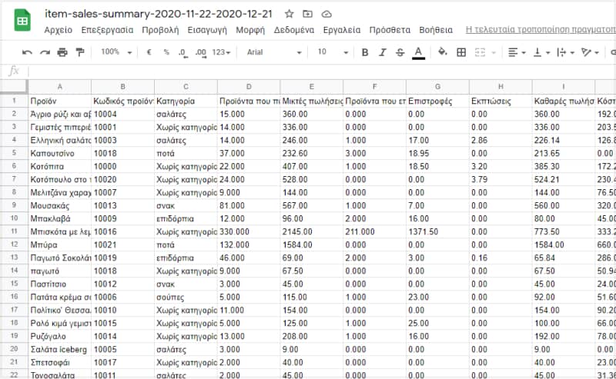
Task: Open the Εργαλεία menu
Action: (x=341, y=30)
